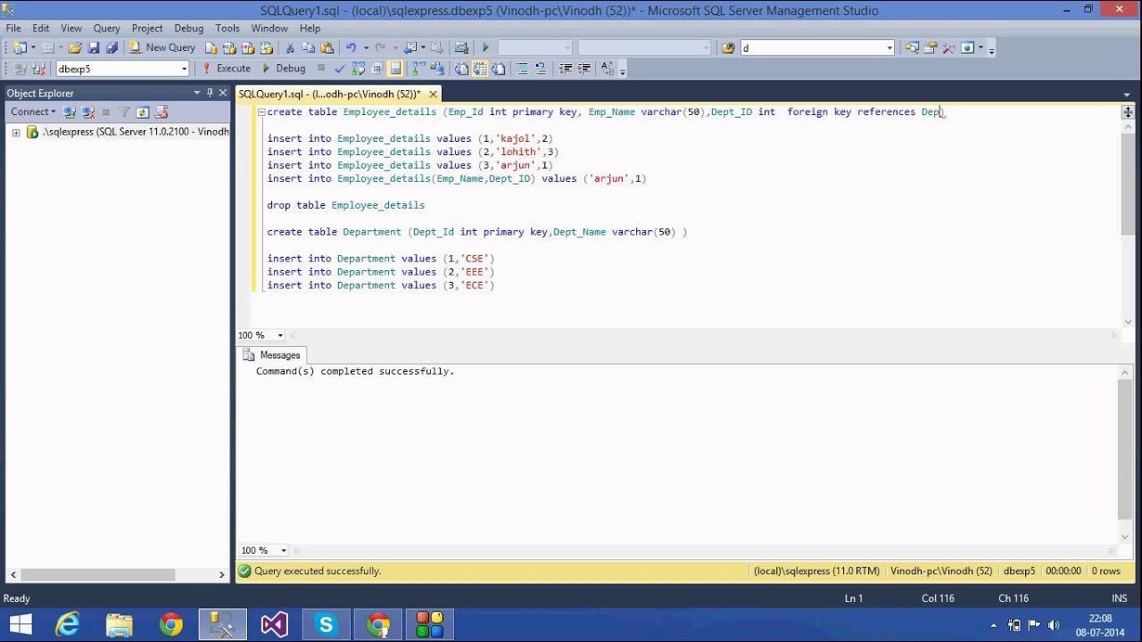Click the Database Engine Query icon beside New Query
Viewport: 1142px width, 642px height.
(x=211, y=47)
